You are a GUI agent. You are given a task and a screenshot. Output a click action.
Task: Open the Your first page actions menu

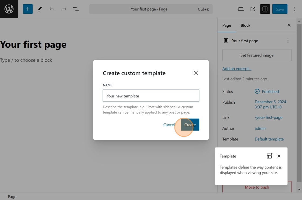point(288,41)
